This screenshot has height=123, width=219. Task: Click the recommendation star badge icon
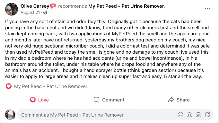[53, 6]
